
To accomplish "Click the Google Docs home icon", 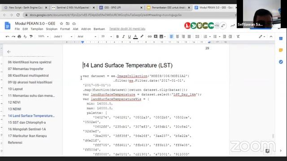I will 8,25.
